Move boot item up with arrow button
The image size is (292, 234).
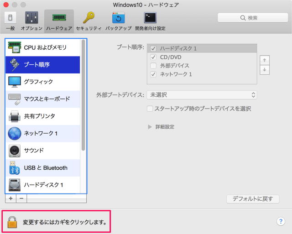tap(264, 60)
